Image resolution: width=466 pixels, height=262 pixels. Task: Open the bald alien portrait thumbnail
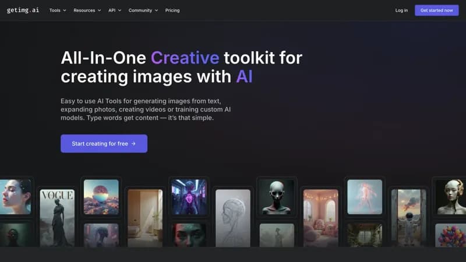click(277, 197)
